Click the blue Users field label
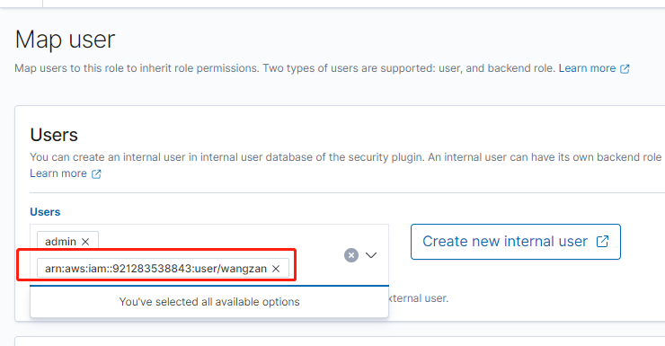 45,212
